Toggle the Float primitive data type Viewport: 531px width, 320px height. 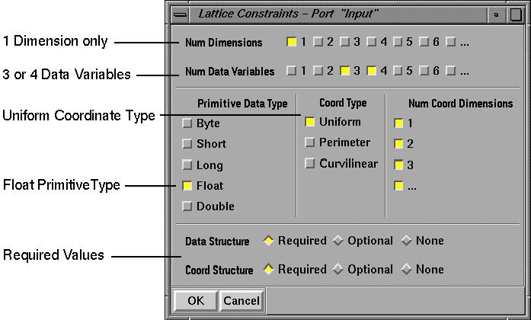tap(187, 186)
